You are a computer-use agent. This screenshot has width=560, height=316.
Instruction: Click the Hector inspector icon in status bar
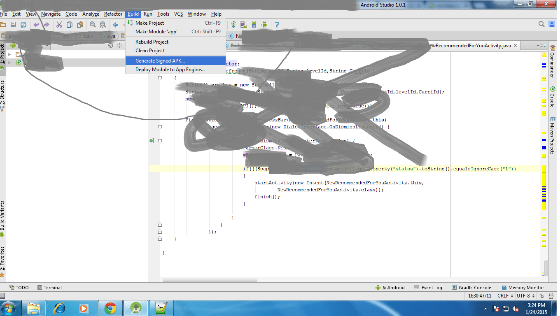coord(551,296)
